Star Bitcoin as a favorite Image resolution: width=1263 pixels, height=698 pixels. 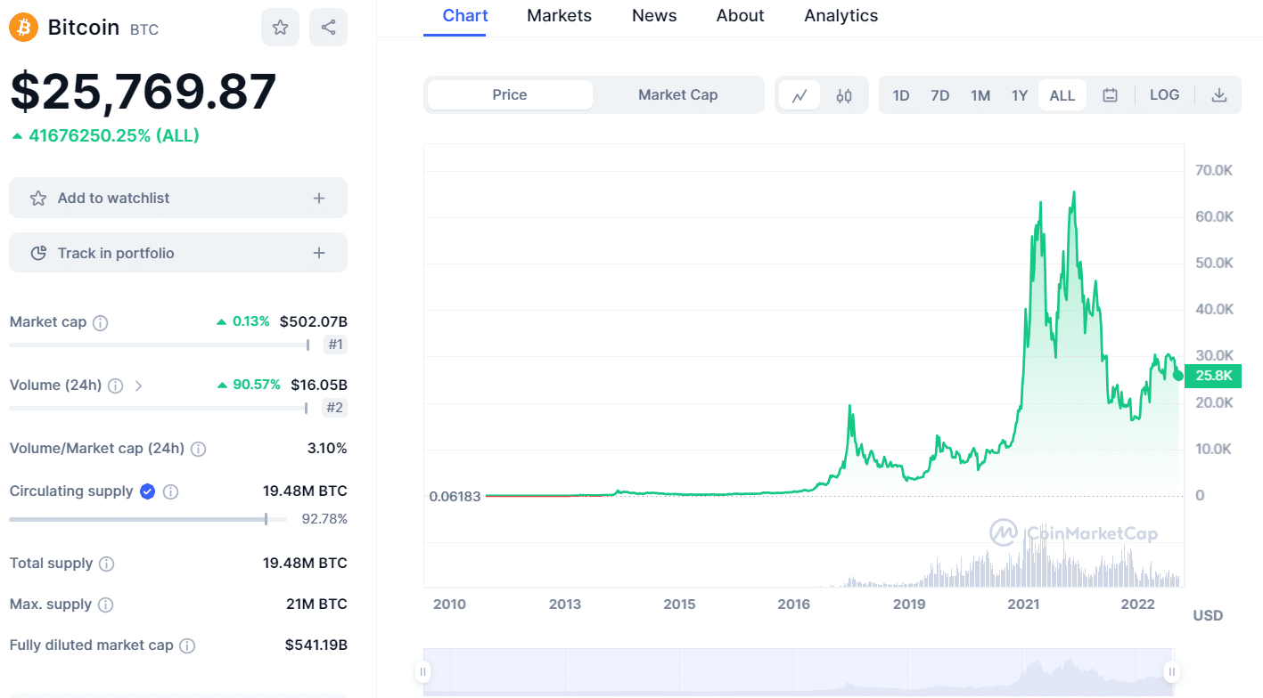pos(280,28)
